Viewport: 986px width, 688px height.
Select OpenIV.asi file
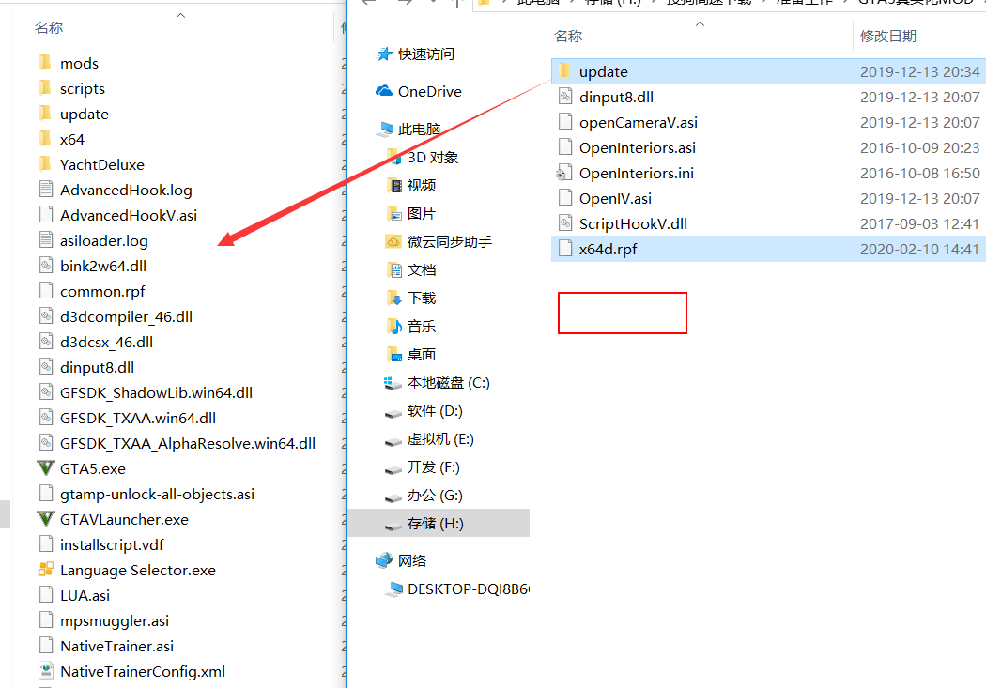point(615,198)
